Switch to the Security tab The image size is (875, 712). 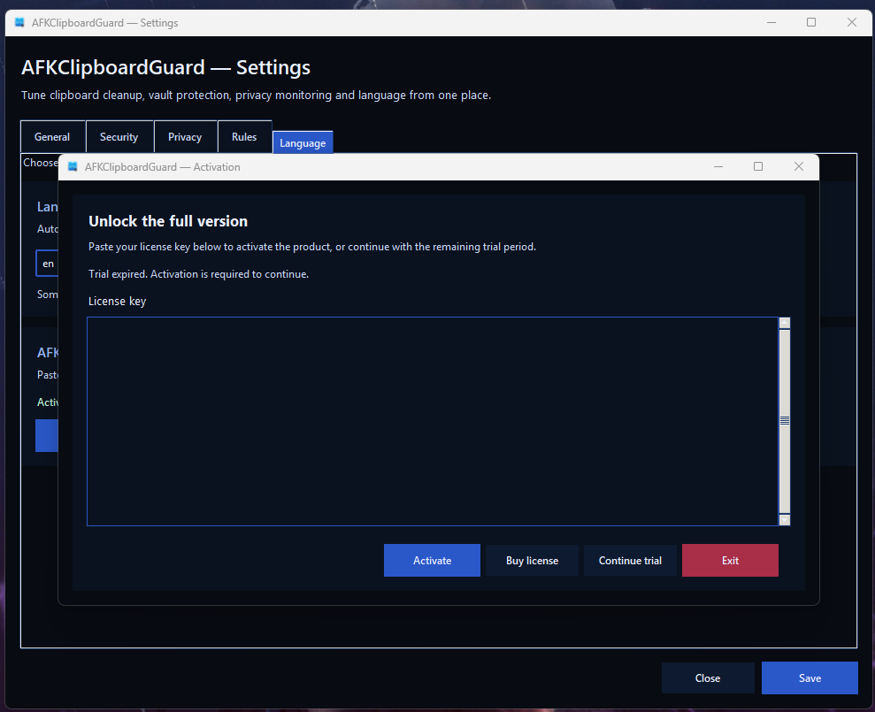tap(119, 137)
